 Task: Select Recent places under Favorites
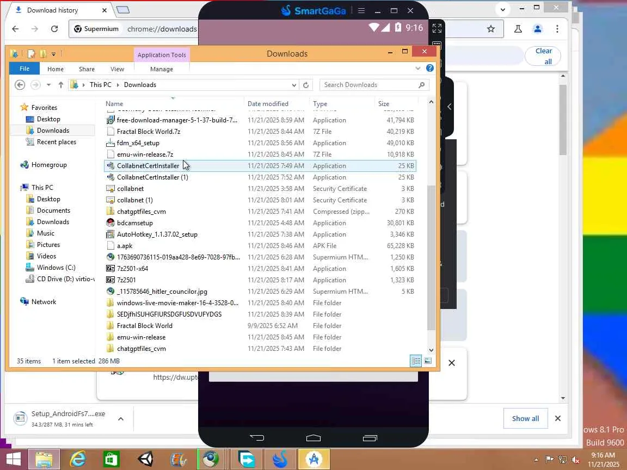click(x=57, y=142)
